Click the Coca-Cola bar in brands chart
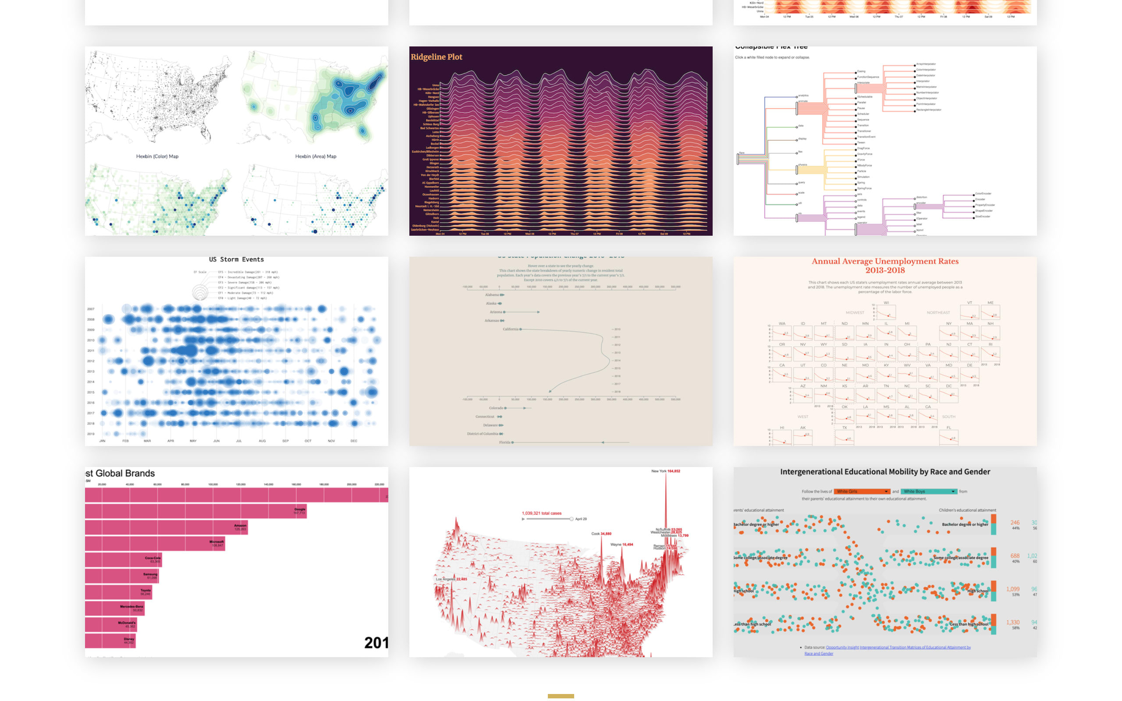1122x701 pixels. click(x=123, y=559)
